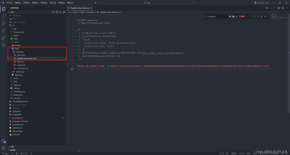Click the Refresh Explorer icon
The height and width of the screenshot is (155, 290).
(x=60, y=12)
